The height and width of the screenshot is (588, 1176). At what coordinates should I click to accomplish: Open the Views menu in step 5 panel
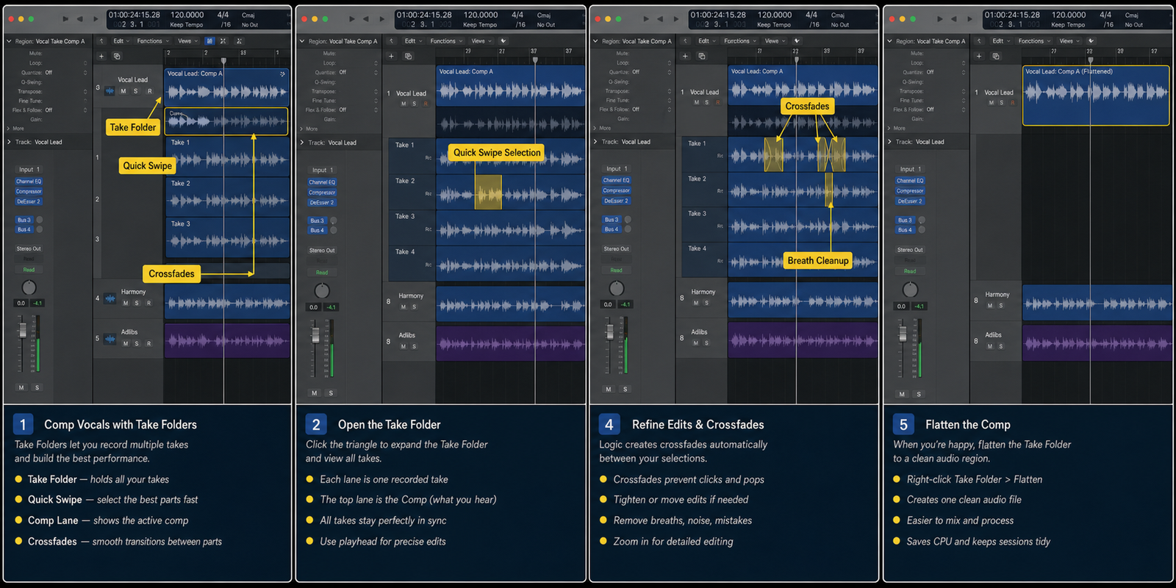pyautogui.click(x=1068, y=41)
